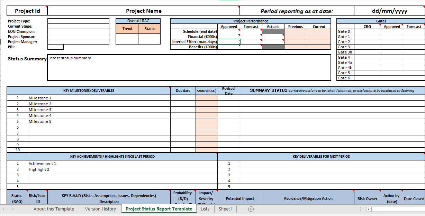Select the Internal Effort (man-days) Forecast cell
Screen dimensions: 425x216
pyautogui.click(x=250, y=42)
